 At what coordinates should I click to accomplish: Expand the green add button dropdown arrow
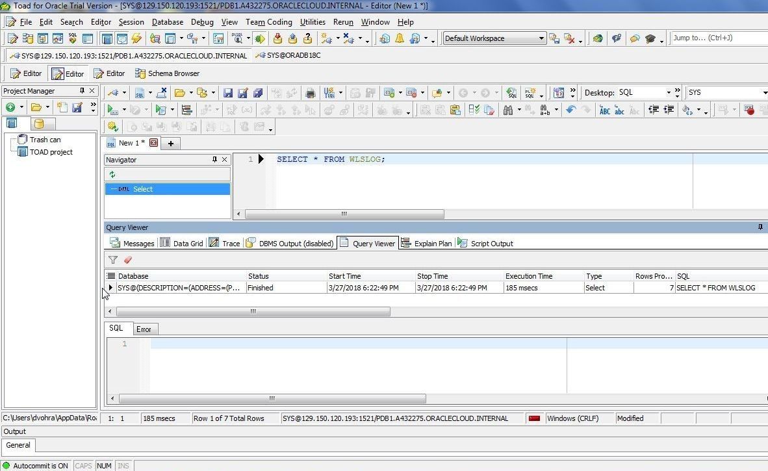pyautogui.click(x=21, y=107)
